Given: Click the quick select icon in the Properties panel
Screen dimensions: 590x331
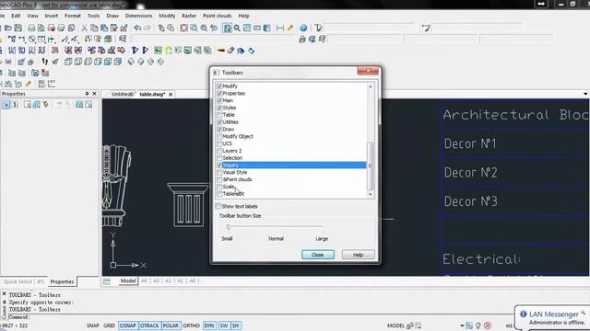Looking at the screenshot, I should [45, 105].
